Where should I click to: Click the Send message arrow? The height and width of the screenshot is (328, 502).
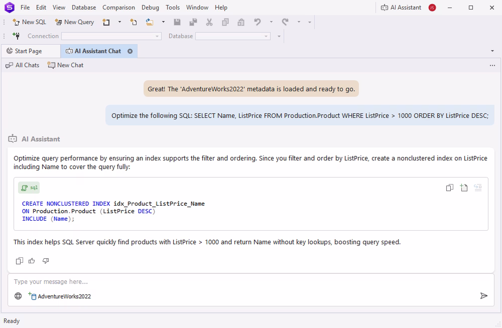484,296
